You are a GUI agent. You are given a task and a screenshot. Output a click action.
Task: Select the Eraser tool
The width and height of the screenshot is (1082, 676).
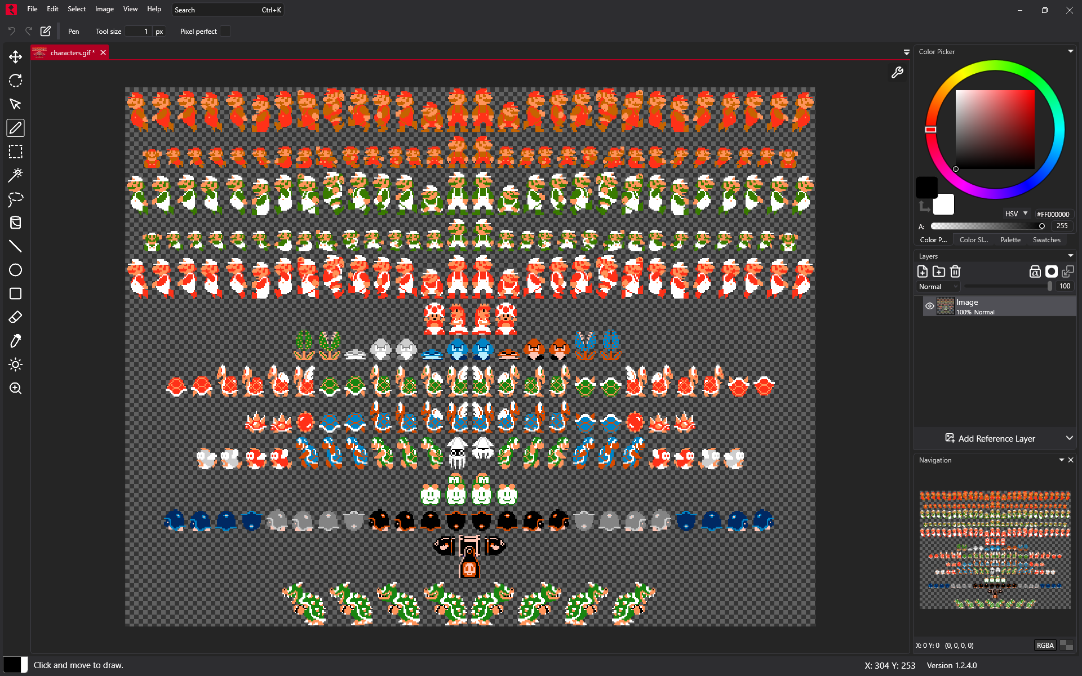(x=15, y=317)
